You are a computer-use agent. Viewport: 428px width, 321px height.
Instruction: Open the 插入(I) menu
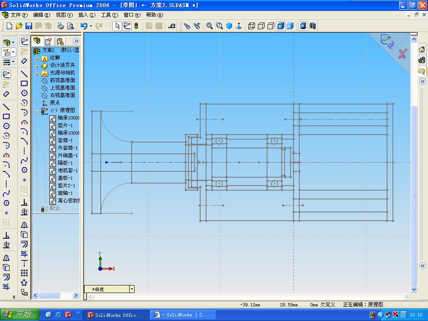pos(87,15)
